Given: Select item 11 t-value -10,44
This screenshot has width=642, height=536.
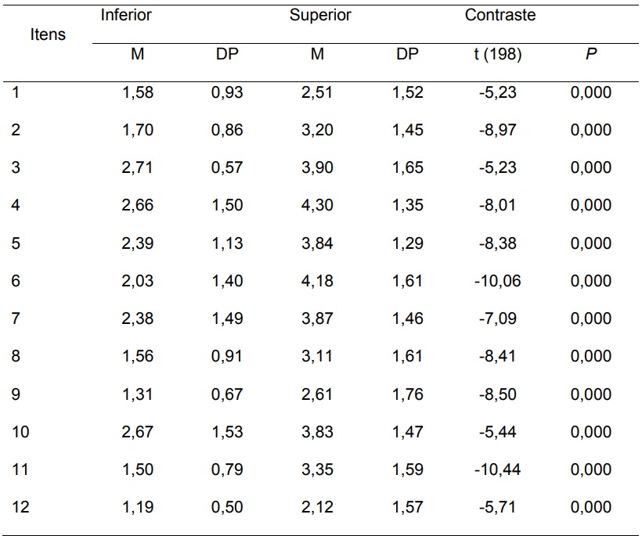Looking at the screenshot, I should point(497,469).
